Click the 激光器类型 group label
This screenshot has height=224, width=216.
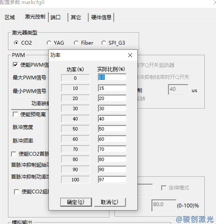click(24, 33)
